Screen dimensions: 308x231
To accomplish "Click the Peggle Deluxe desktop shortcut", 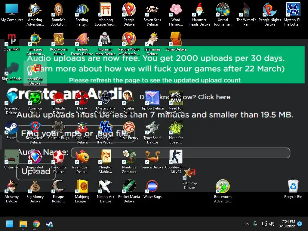I will (129, 14).
